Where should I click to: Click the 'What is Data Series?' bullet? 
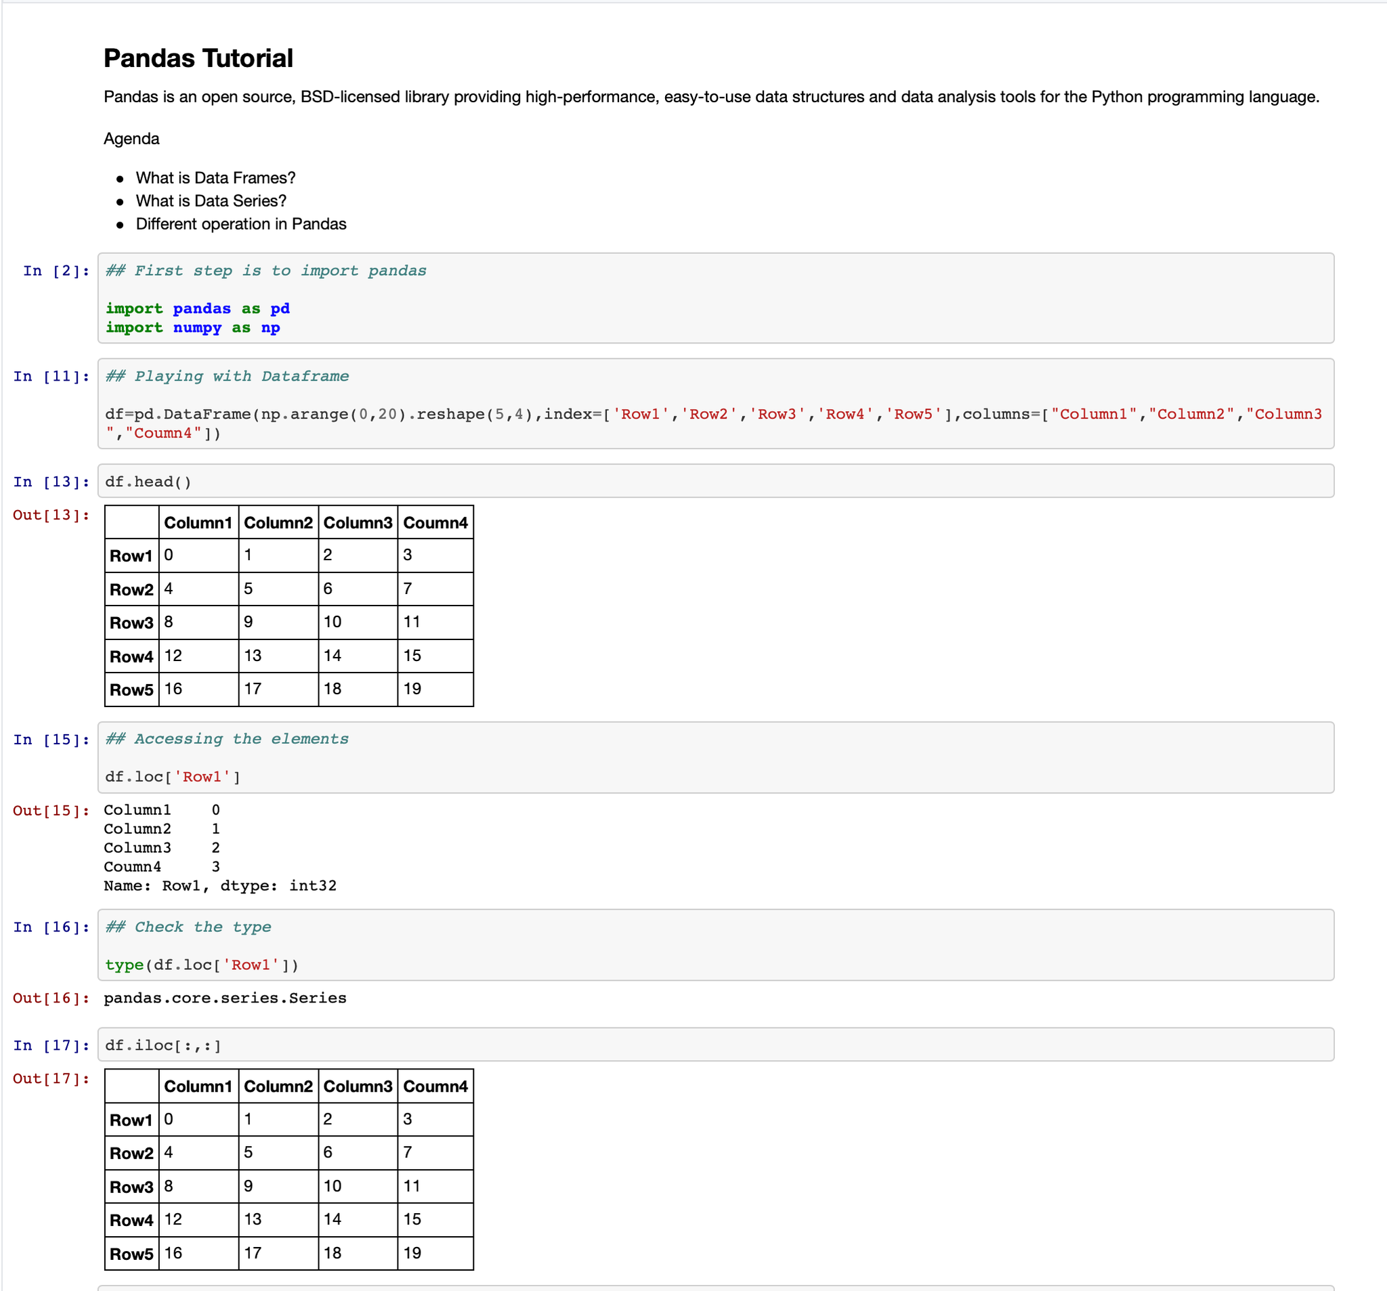pos(211,201)
